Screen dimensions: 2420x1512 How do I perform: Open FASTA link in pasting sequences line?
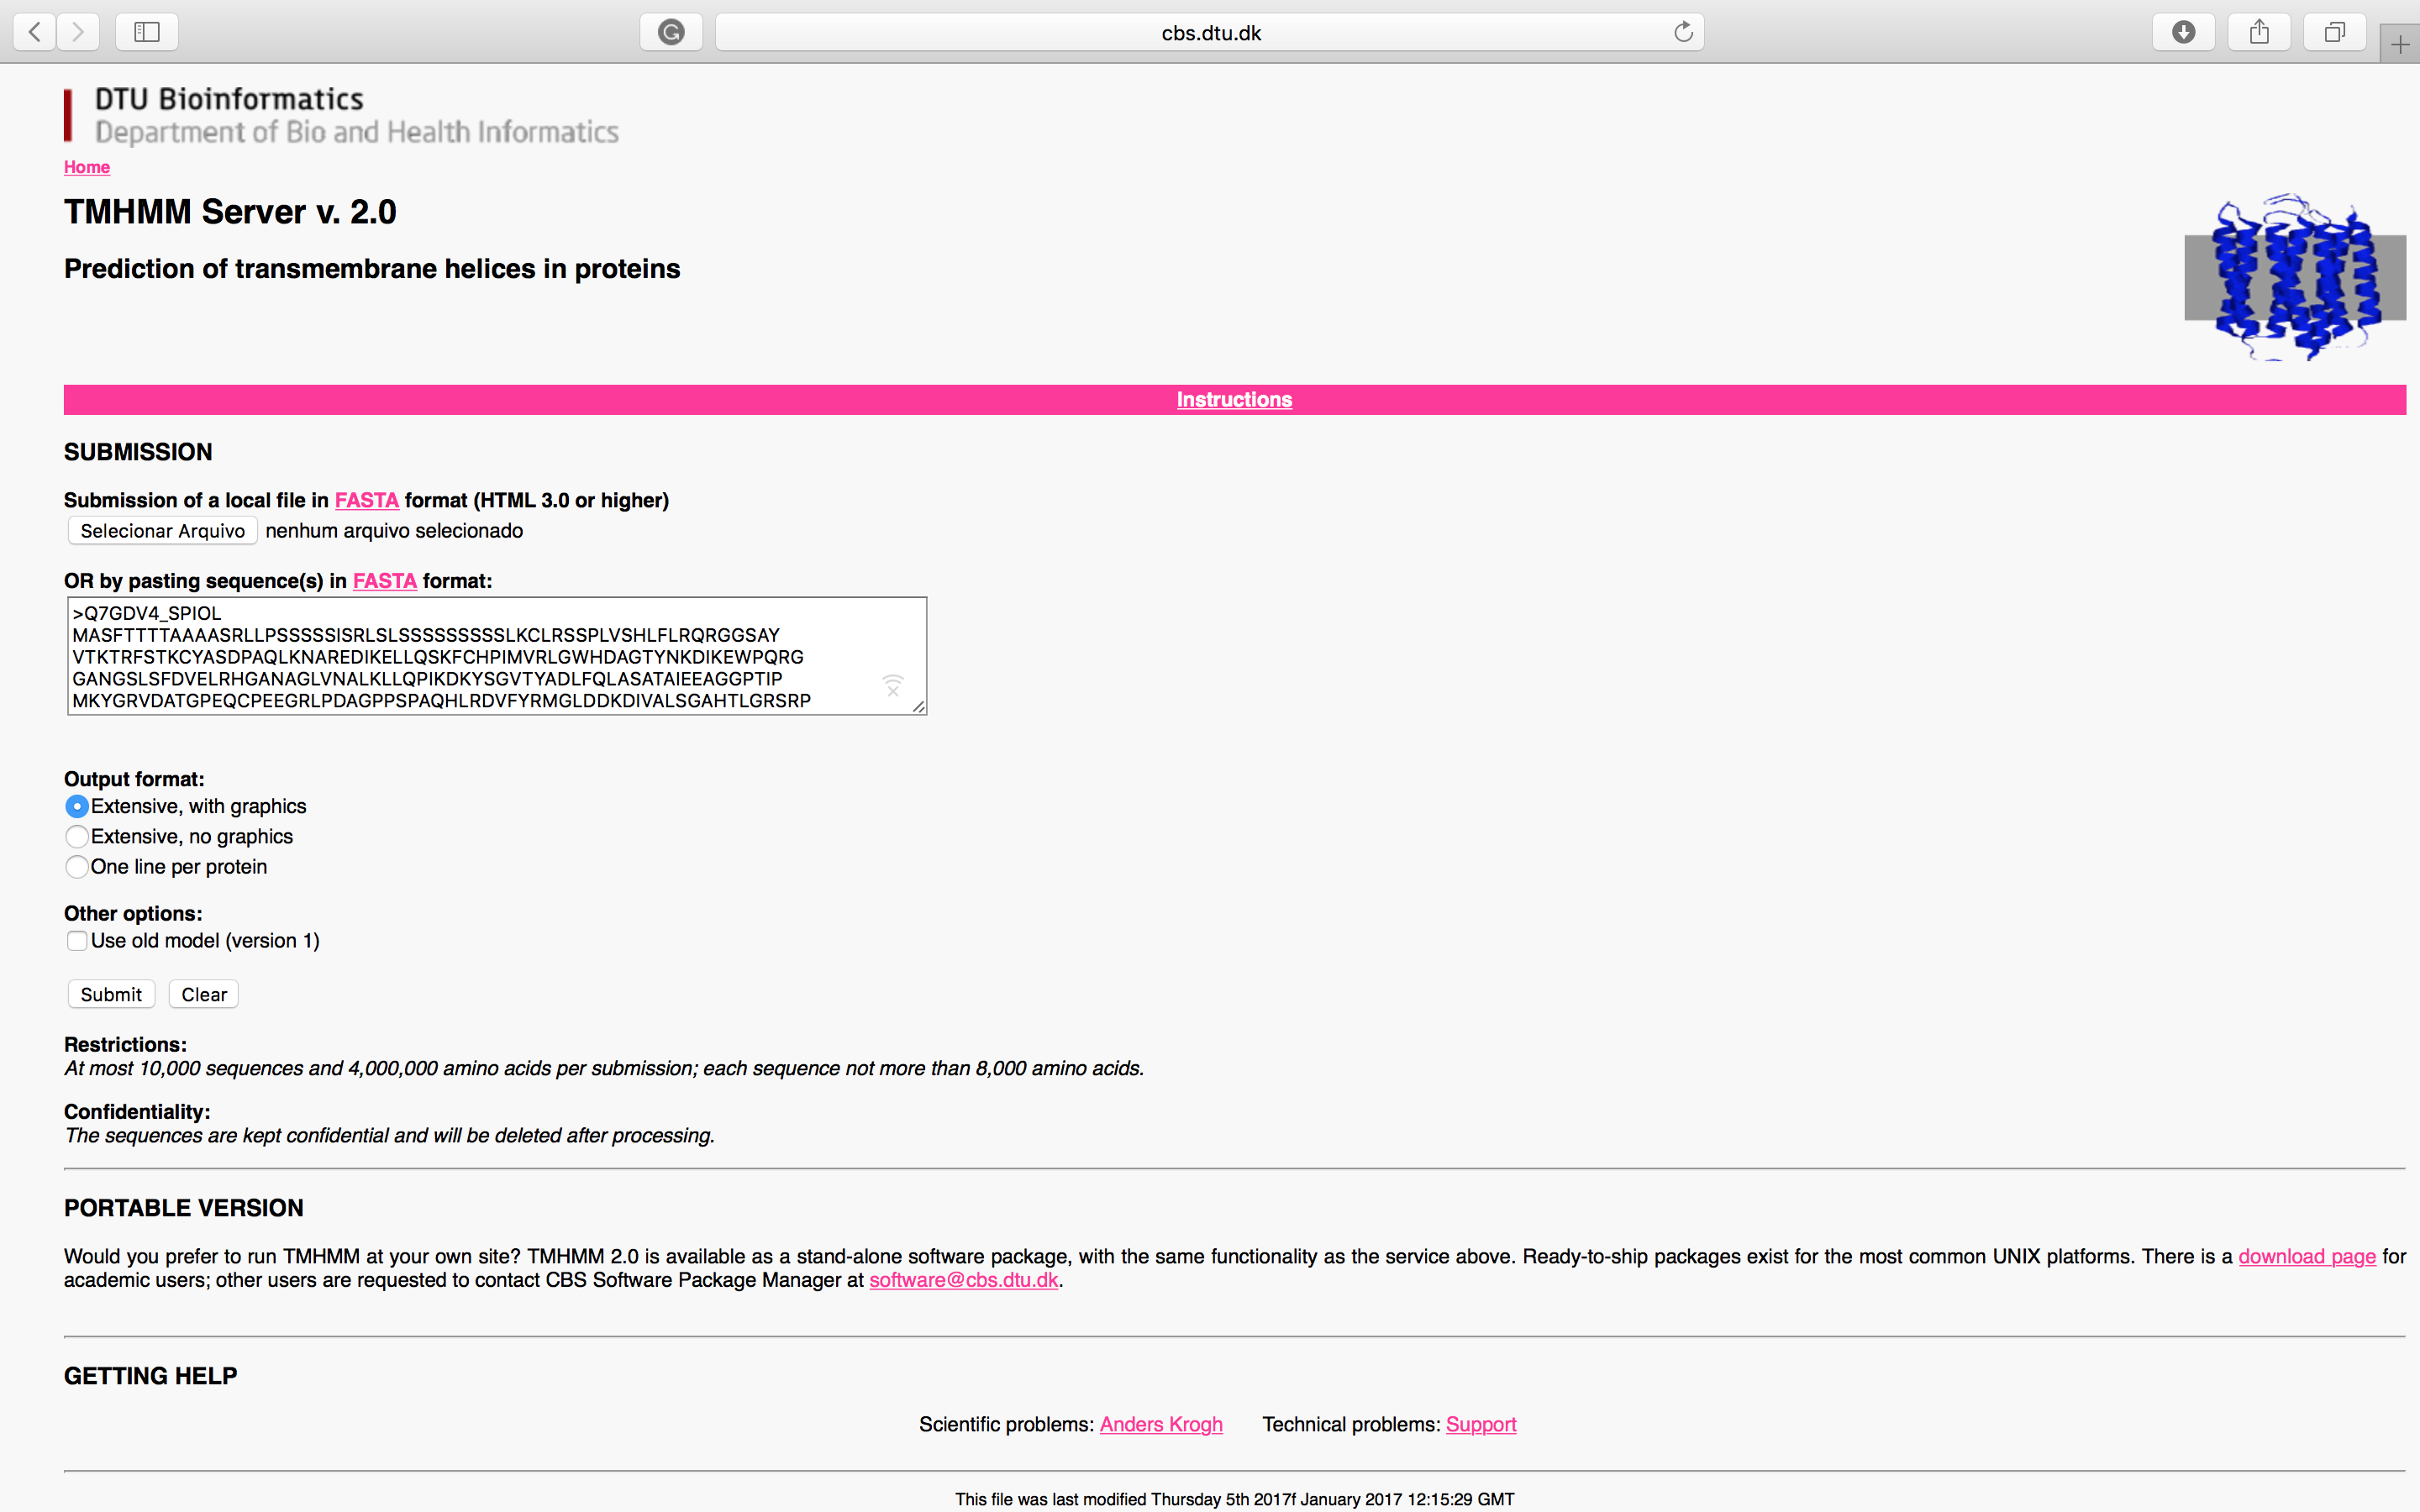click(x=385, y=581)
